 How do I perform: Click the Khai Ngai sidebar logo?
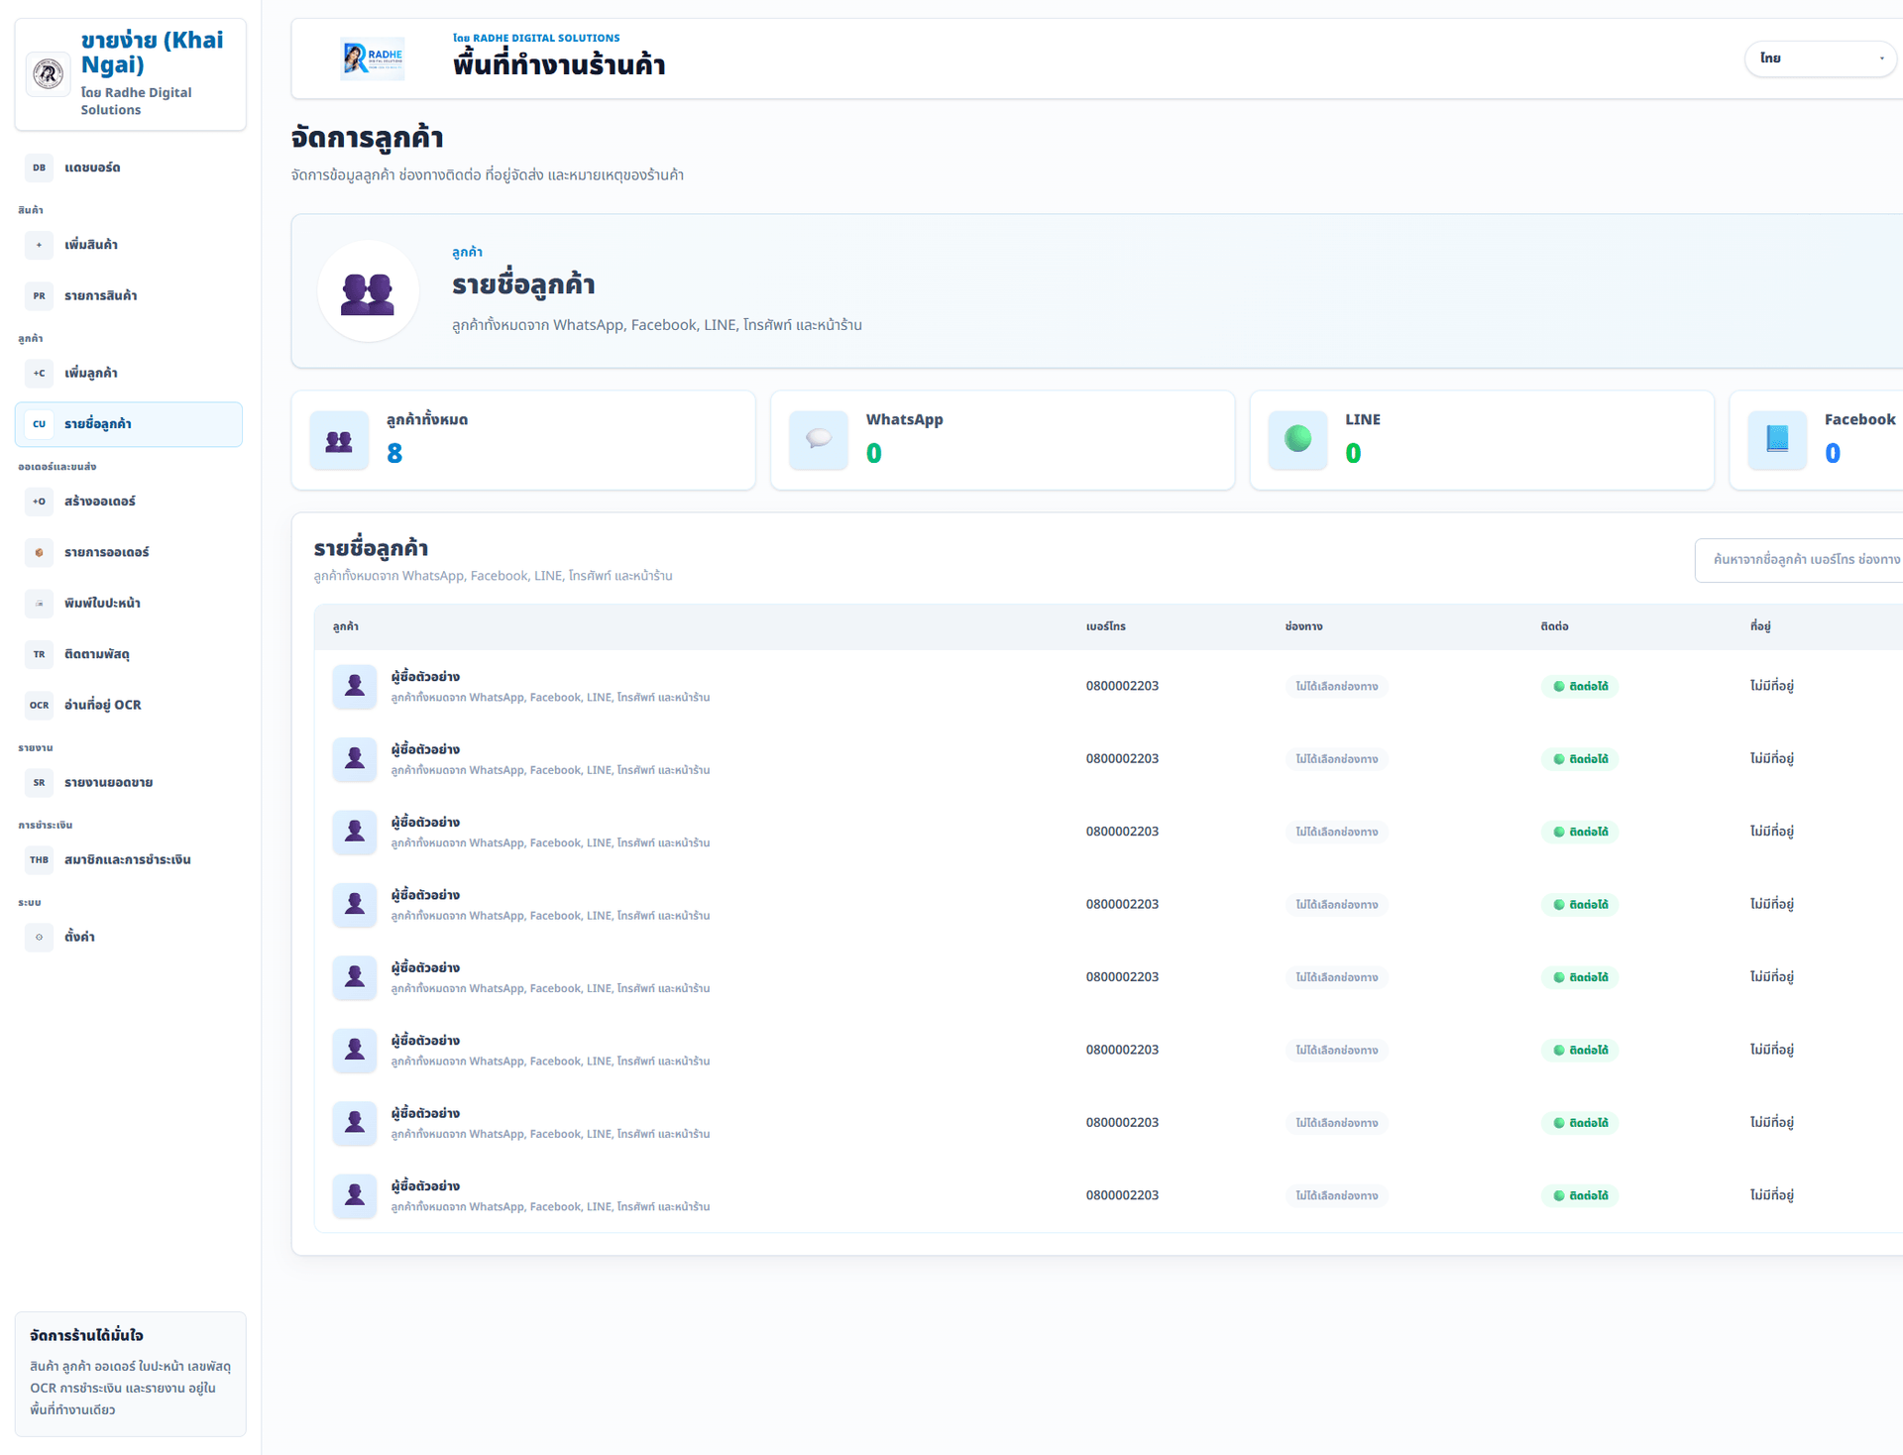[49, 73]
